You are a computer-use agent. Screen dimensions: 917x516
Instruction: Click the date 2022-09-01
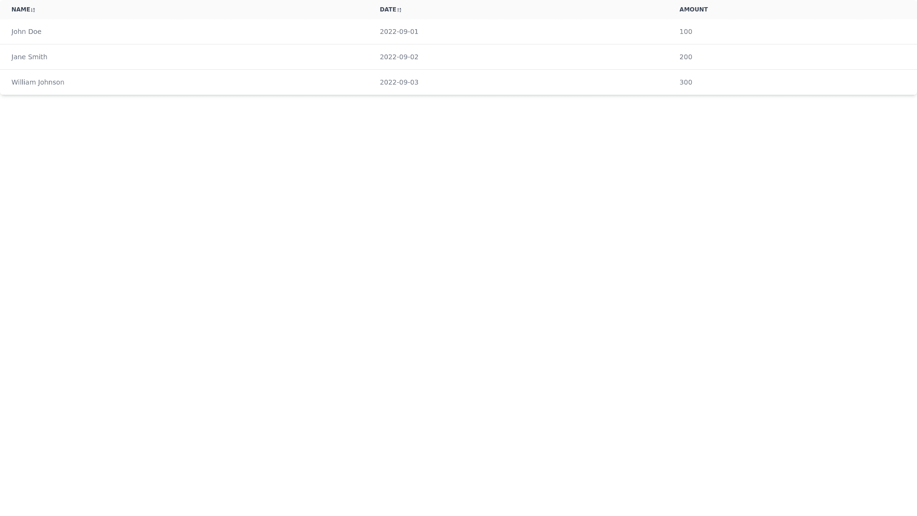(399, 32)
